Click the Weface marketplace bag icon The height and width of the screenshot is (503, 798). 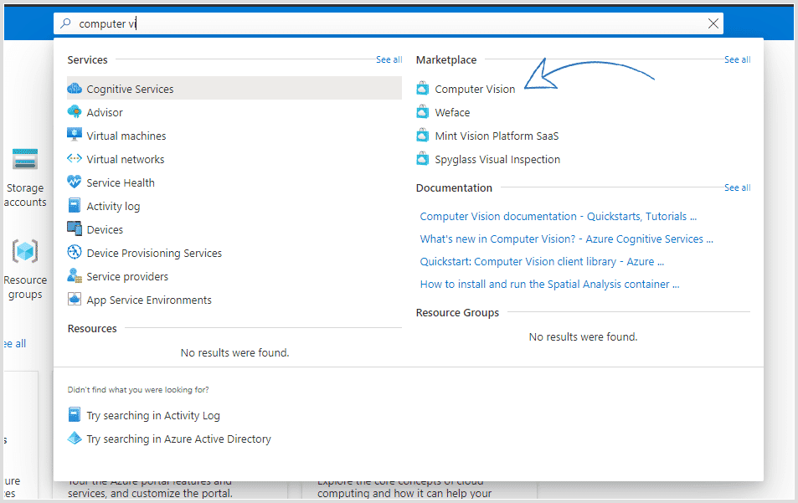point(422,111)
